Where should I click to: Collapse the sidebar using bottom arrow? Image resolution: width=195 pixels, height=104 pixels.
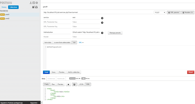click(42, 103)
